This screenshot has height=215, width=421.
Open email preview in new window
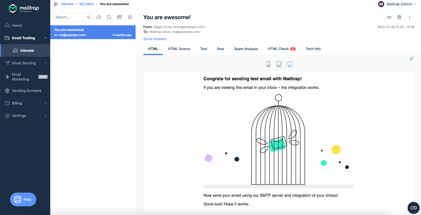(x=412, y=58)
